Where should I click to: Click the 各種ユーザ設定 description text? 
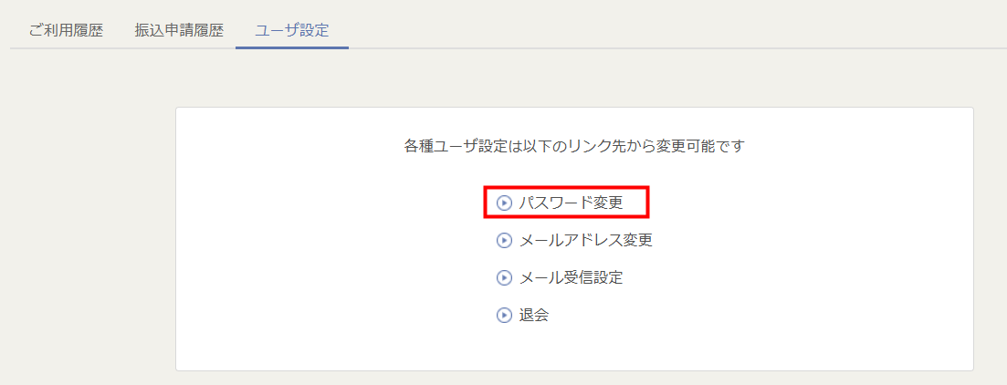click(574, 146)
